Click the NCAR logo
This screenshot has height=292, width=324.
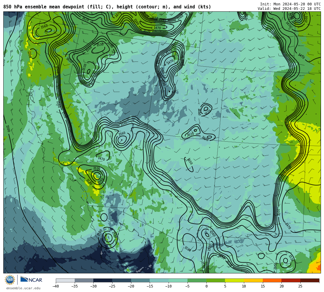(31, 280)
